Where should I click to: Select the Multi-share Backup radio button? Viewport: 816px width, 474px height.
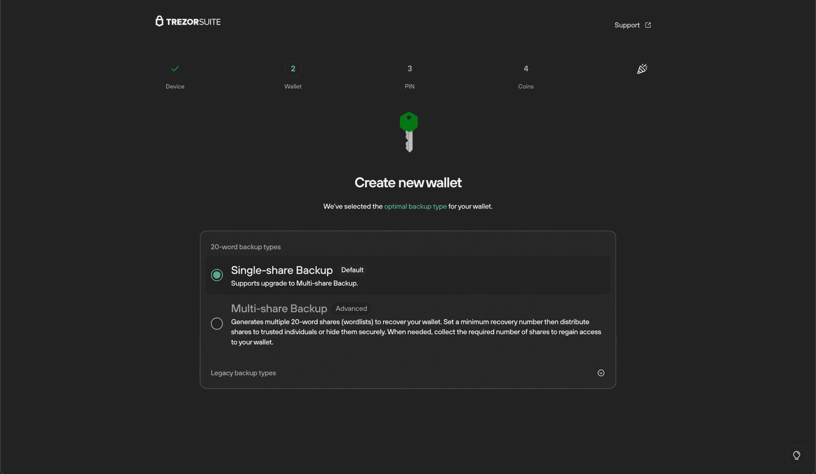(217, 323)
